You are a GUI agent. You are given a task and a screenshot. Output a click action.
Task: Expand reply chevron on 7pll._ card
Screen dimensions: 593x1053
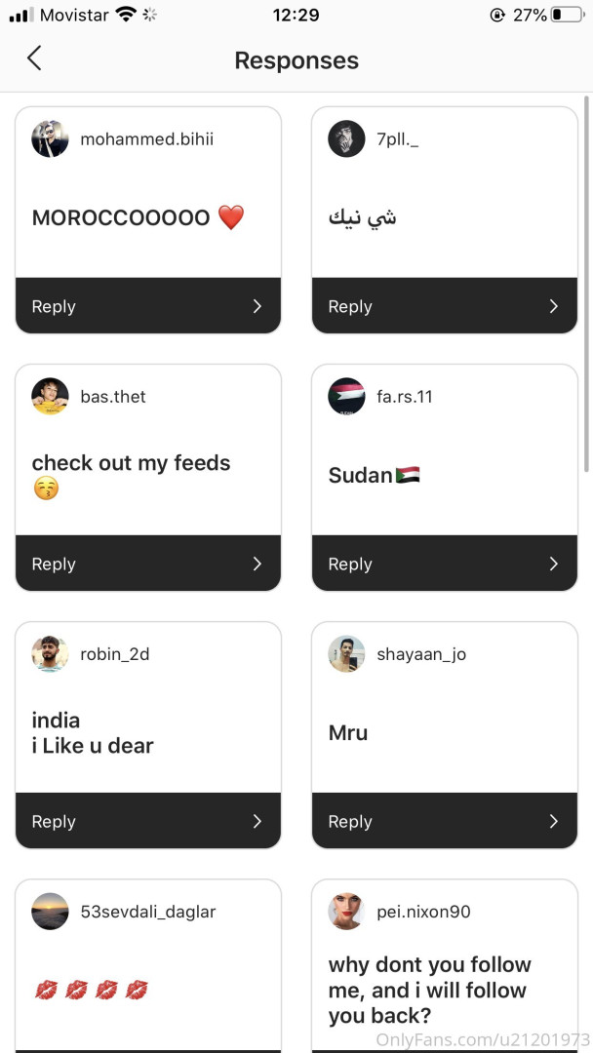click(x=553, y=306)
